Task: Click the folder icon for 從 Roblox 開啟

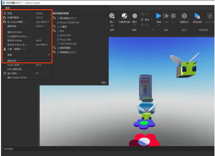Action: tap(5, 22)
